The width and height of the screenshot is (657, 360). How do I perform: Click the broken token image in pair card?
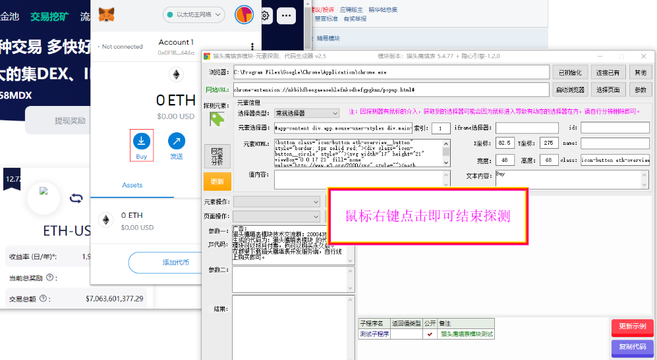[x=43, y=192]
